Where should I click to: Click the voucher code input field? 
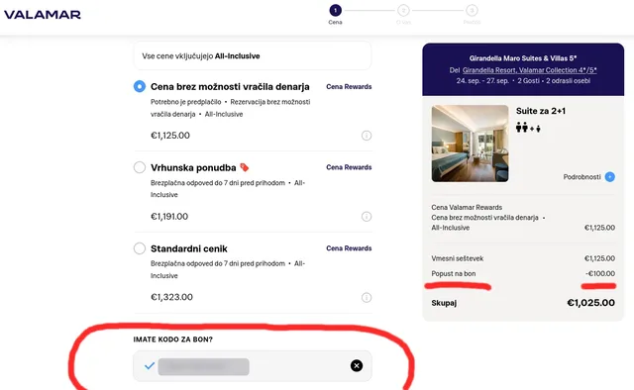point(253,366)
